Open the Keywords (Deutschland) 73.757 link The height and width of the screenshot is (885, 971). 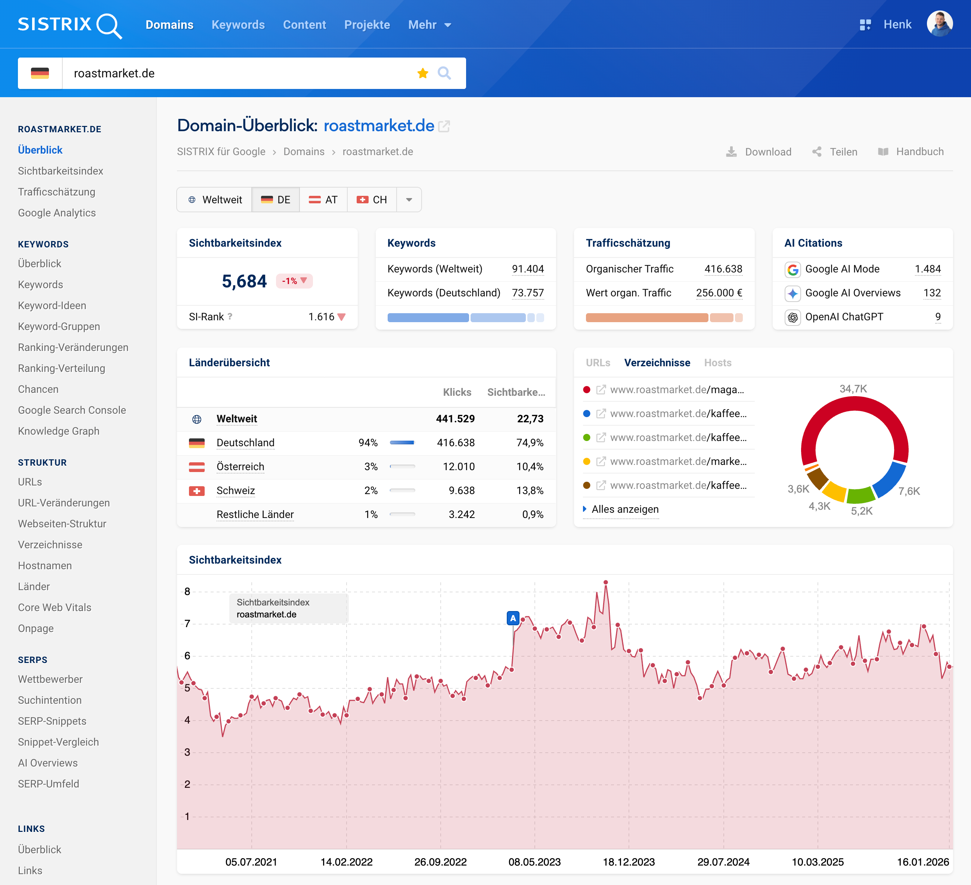coord(528,293)
